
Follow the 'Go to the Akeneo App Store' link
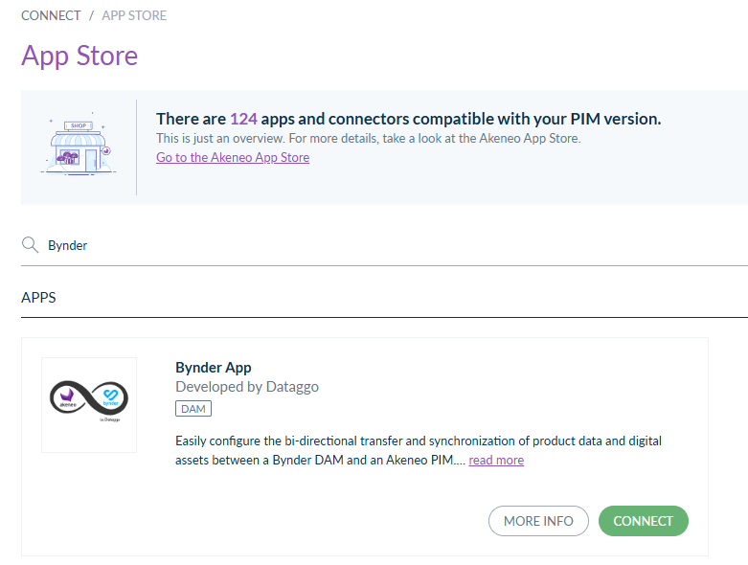tap(233, 157)
